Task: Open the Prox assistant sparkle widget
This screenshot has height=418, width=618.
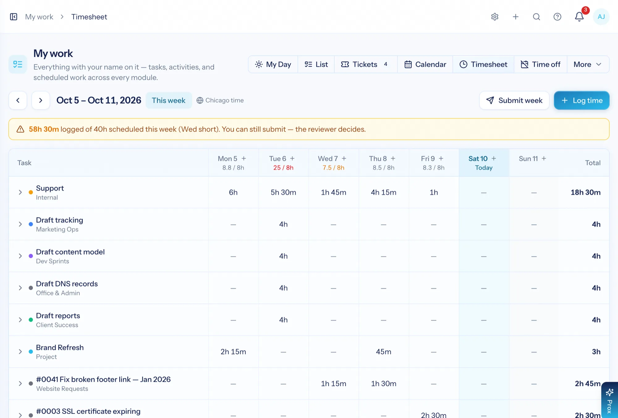Action: click(610, 400)
